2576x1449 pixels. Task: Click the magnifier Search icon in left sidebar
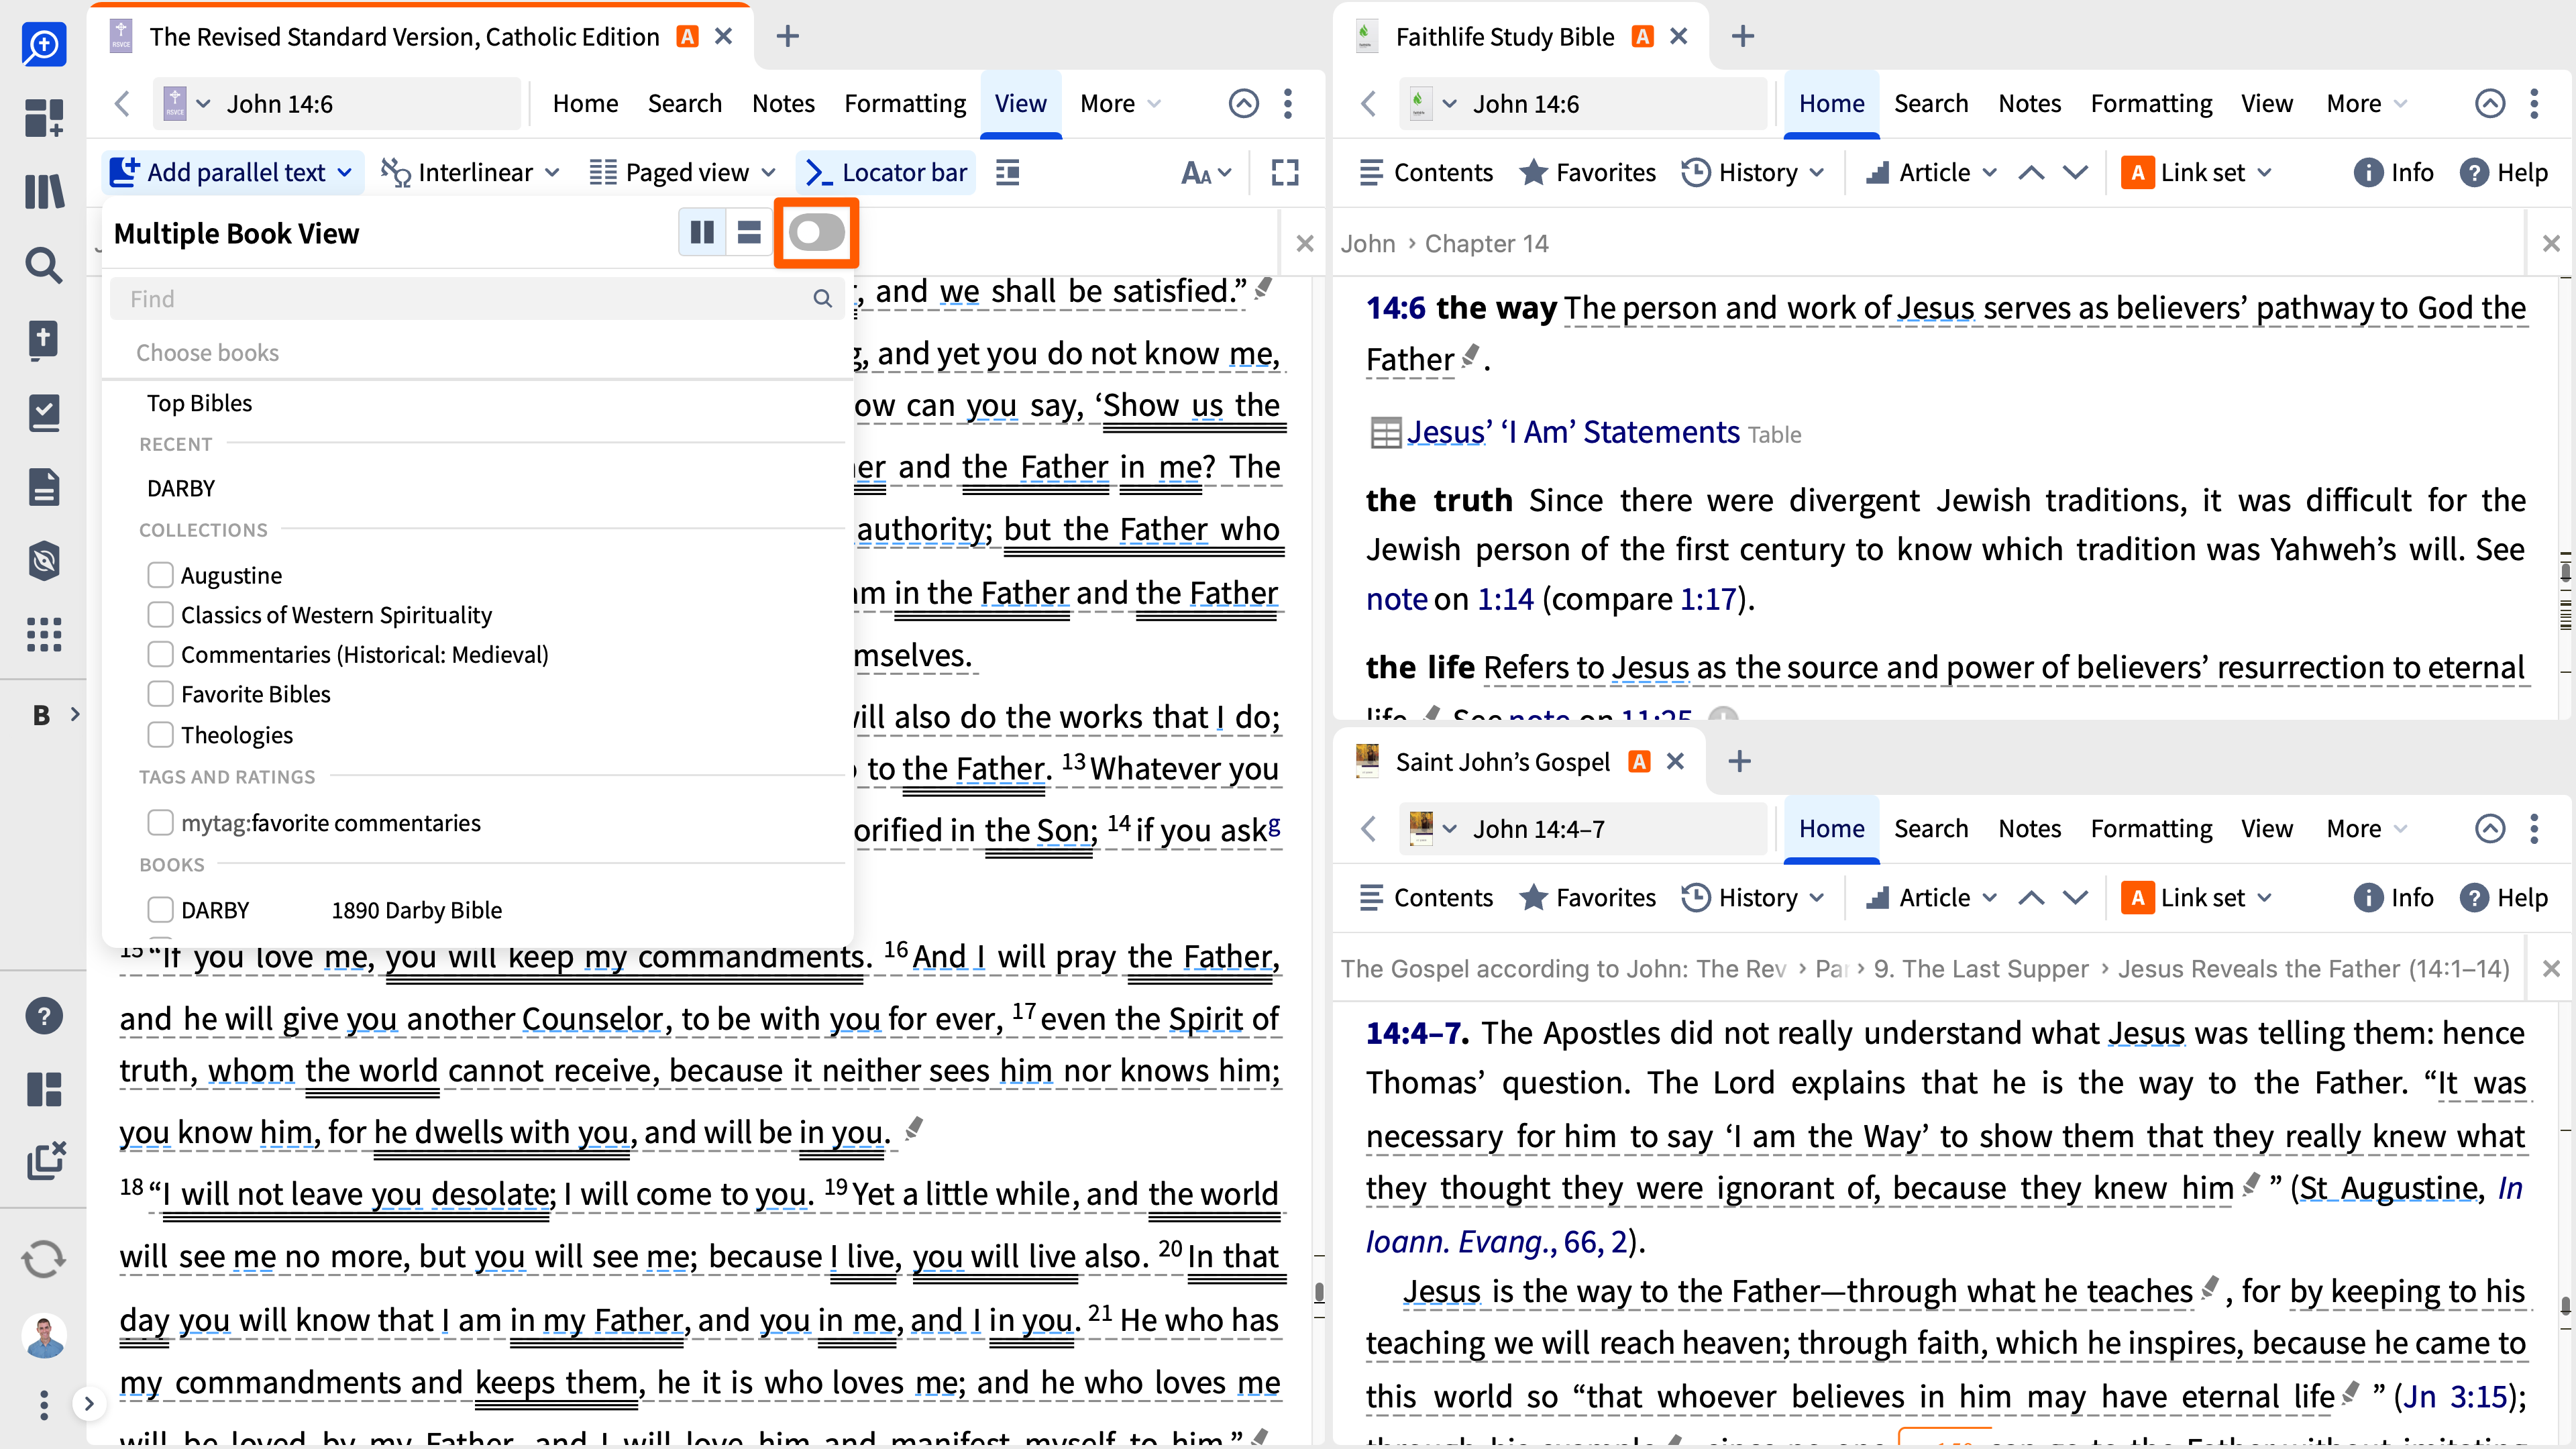click(43, 265)
